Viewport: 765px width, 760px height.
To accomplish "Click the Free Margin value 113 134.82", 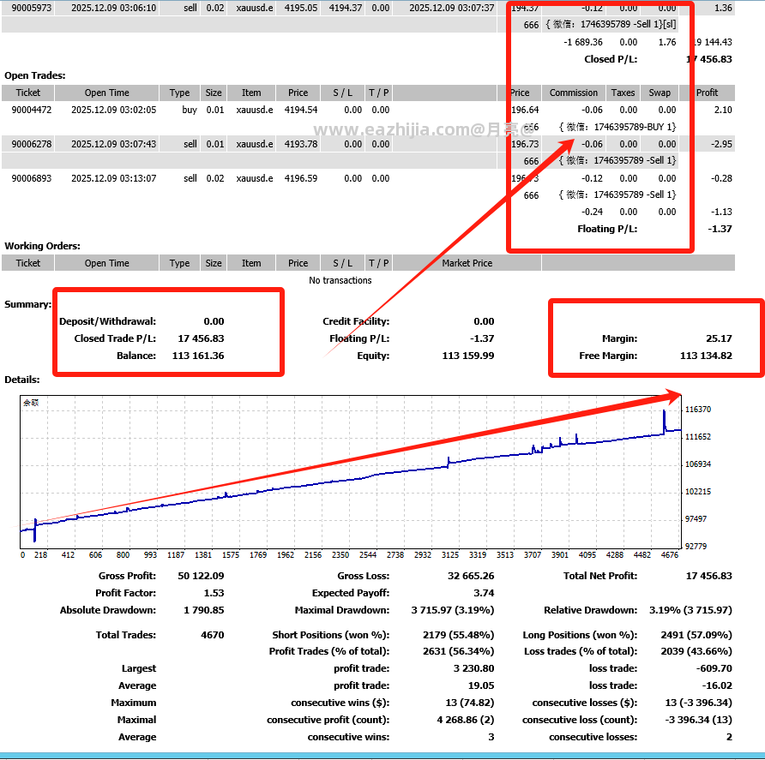I will click(706, 356).
